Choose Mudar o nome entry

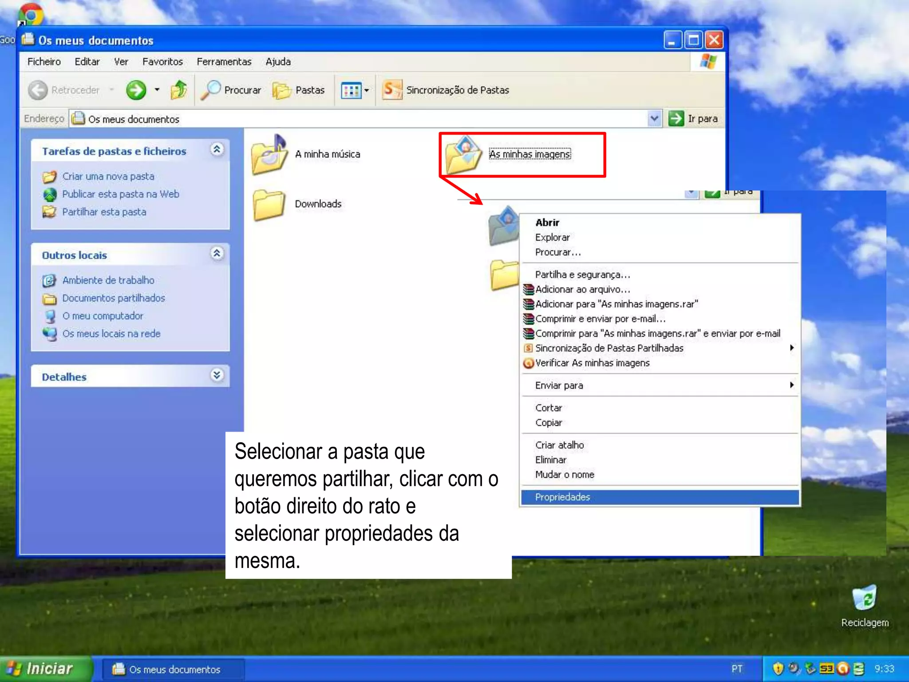660,475
